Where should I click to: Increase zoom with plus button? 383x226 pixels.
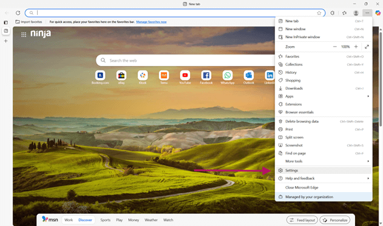(x=356, y=47)
